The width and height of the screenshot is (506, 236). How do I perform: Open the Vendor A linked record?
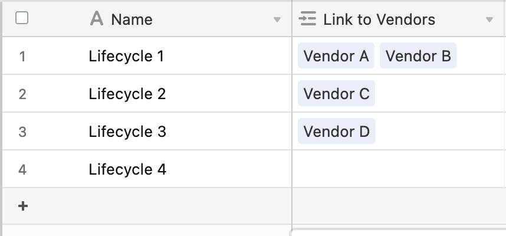pos(336,55)
